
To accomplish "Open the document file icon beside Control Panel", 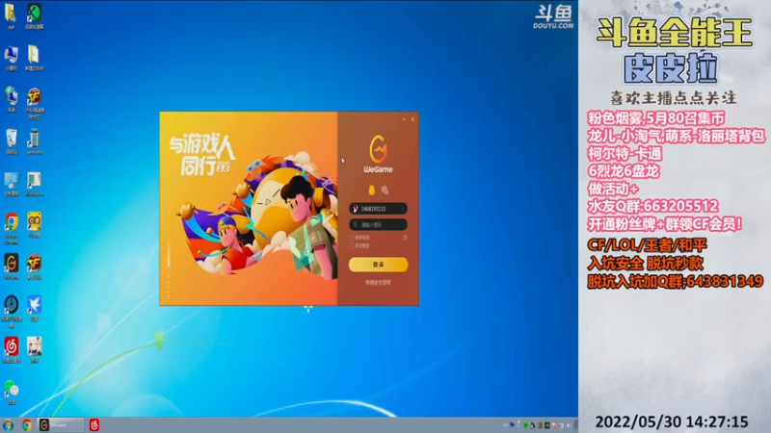I will tap(34, 184).
